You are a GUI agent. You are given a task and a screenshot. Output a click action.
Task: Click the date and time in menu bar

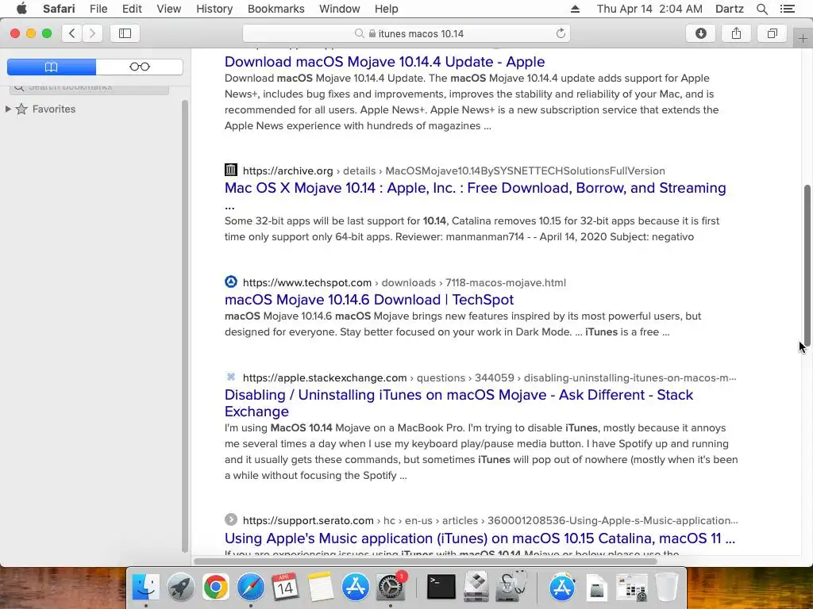click(x=649, y=9)
